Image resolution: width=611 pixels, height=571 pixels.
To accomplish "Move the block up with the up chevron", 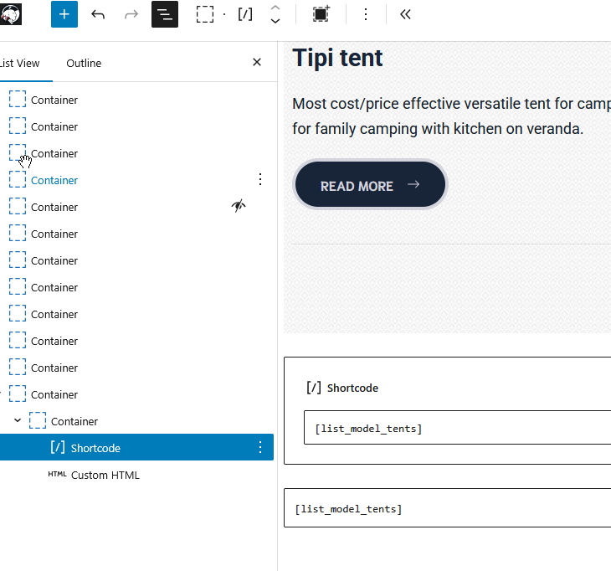I will point(275,8).
